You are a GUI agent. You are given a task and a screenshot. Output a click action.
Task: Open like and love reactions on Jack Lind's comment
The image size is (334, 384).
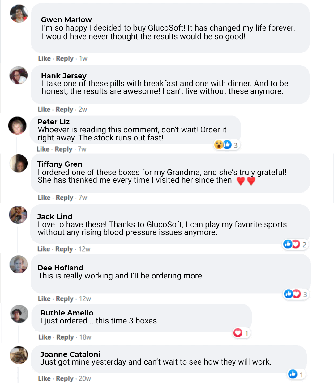(x=292, y=244)
